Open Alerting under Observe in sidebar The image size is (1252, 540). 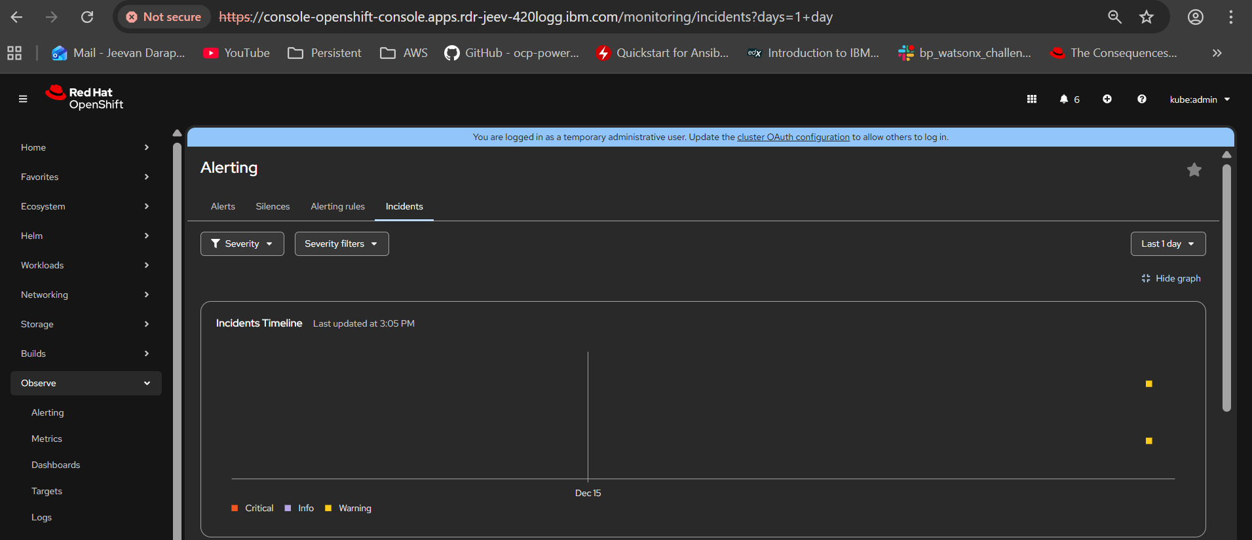point(48,412)
